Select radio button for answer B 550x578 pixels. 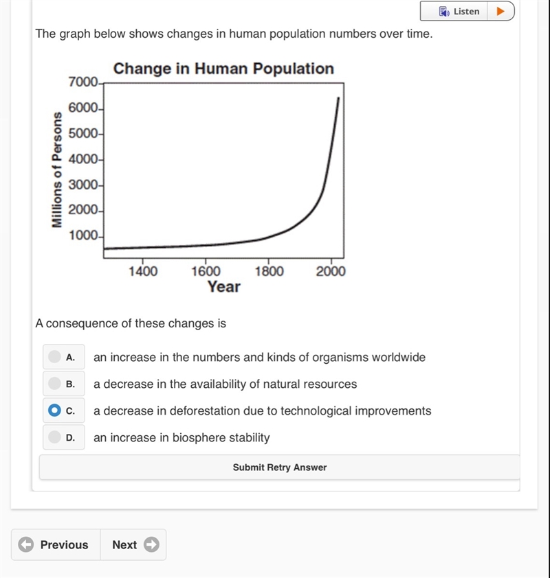(x=54, y=383)
